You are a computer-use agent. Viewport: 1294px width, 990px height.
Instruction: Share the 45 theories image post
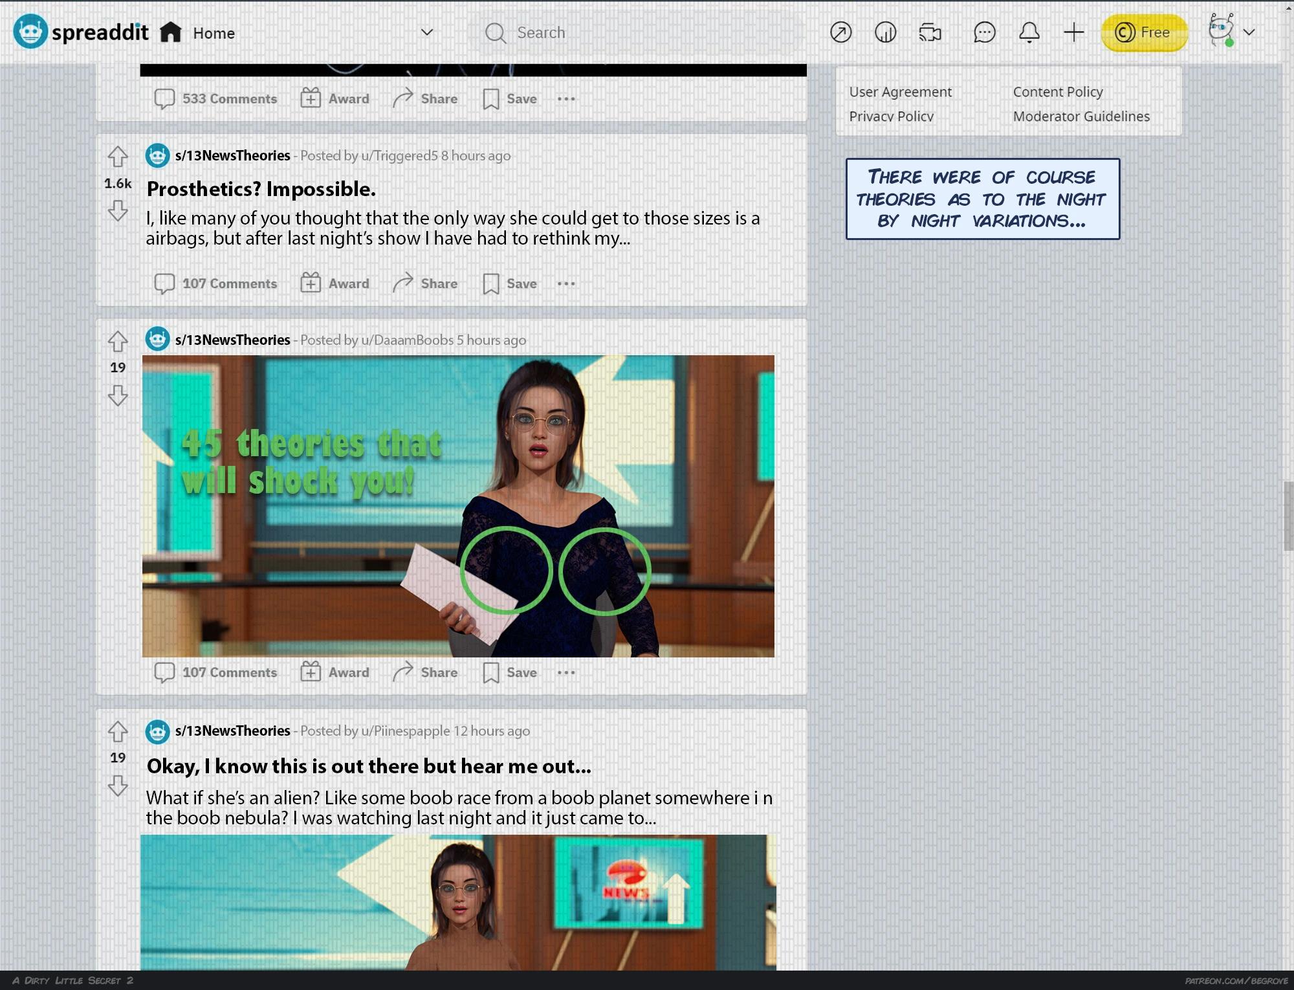425,672
